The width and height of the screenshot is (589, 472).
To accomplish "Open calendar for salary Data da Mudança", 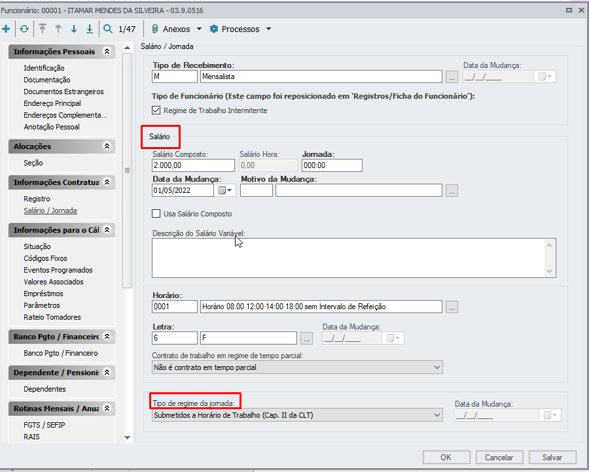I will click(x=225, y=191).
